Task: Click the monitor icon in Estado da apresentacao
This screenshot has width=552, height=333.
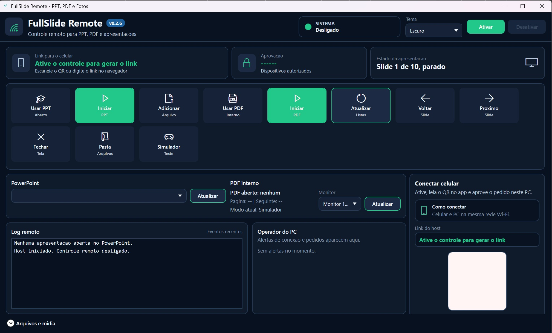Action: (x=531, y=63)
